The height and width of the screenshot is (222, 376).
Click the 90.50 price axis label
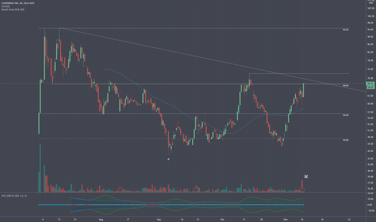coord(370,37)
